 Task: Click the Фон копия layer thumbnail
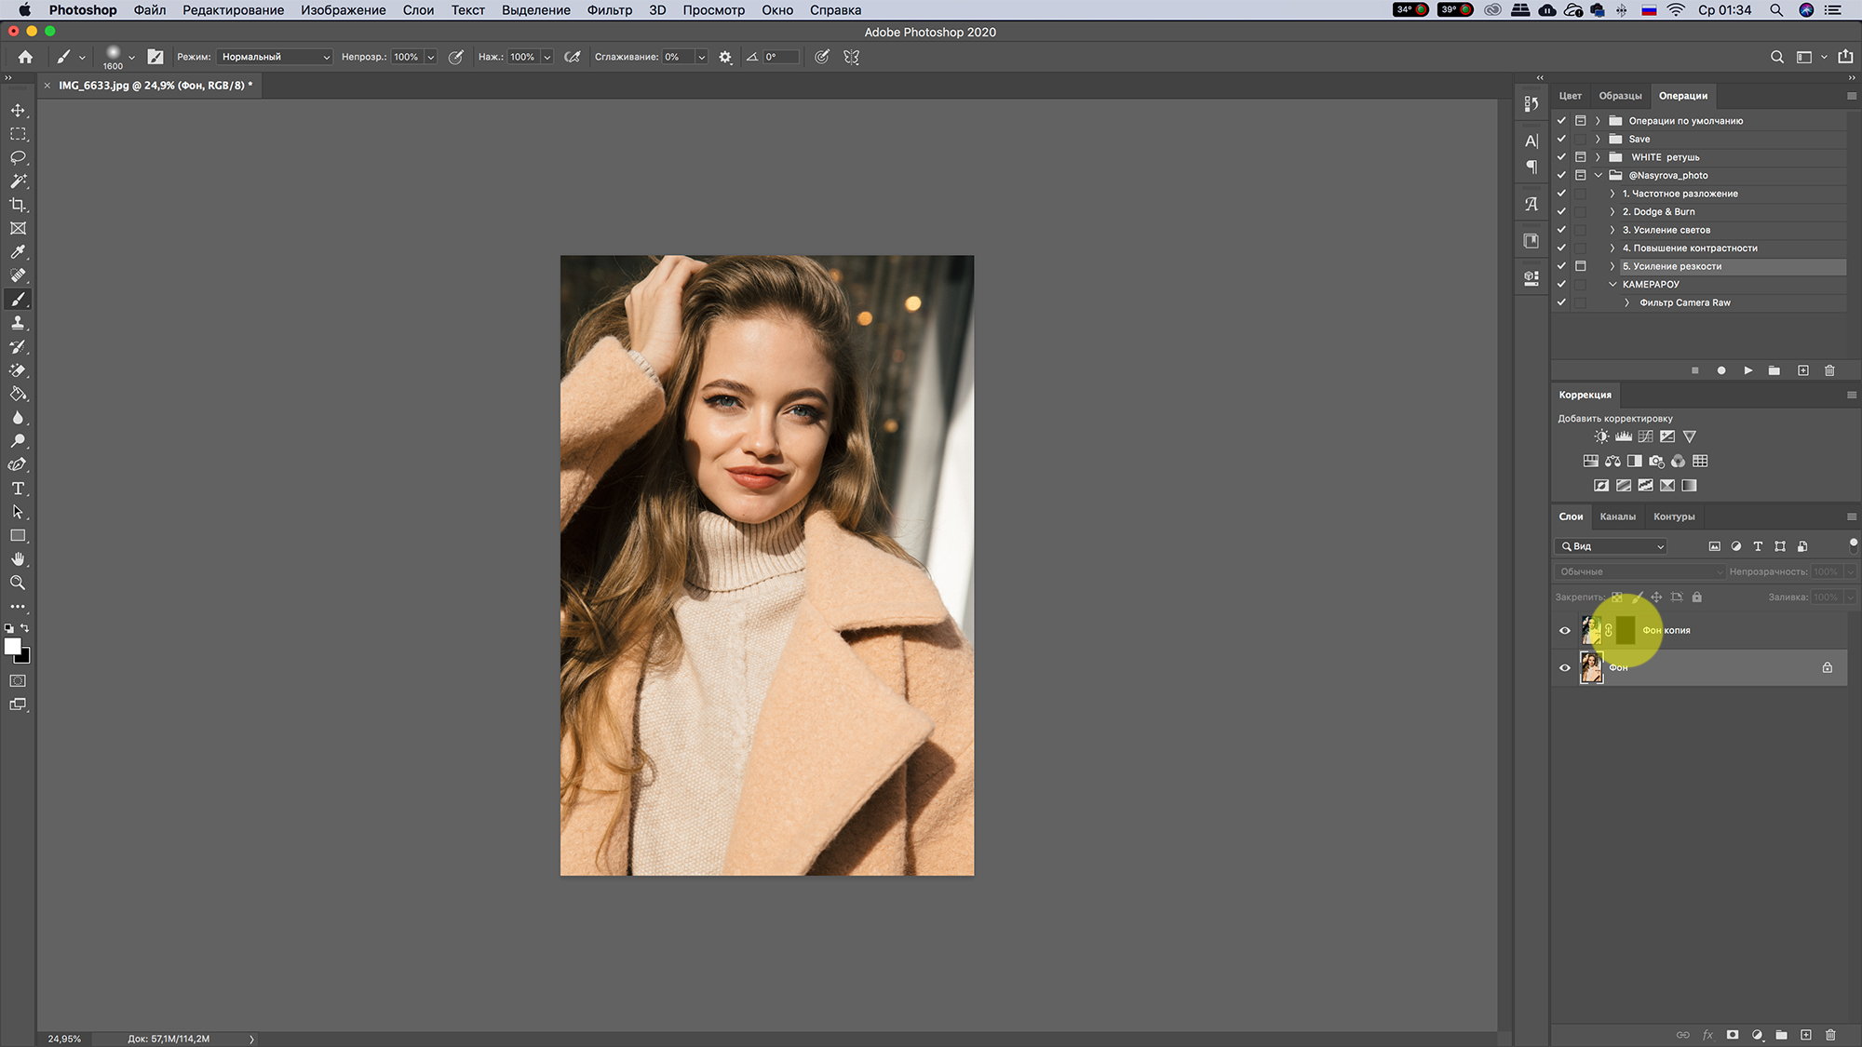(x=1592, y=629)
